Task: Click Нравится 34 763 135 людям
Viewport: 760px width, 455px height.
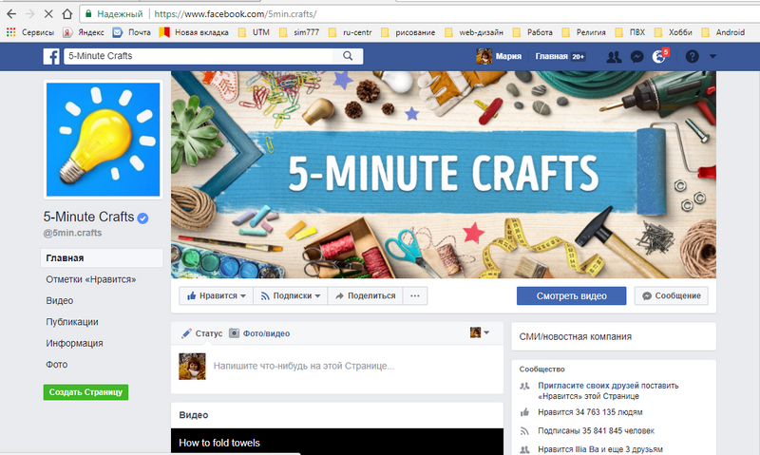Action: [x=590, y=412]
